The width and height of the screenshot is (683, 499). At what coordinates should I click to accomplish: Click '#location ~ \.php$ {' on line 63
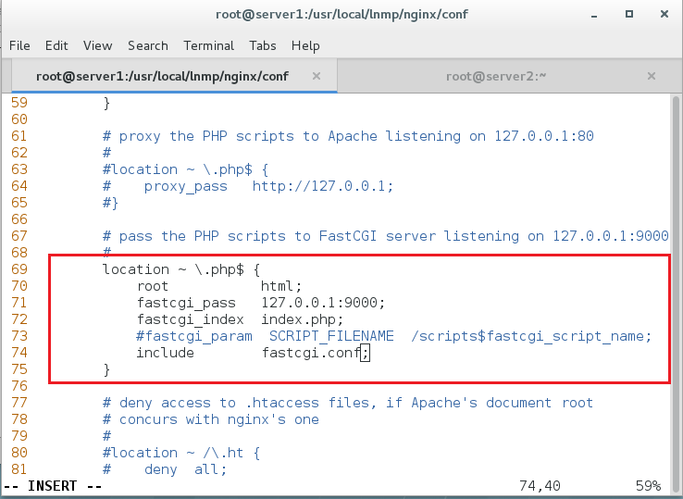tap(185, 169)
